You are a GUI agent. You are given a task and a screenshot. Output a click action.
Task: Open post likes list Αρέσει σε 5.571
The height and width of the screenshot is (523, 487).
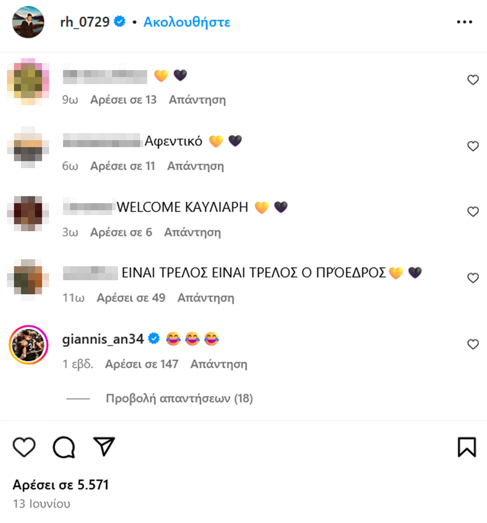[x=61, y=485]
